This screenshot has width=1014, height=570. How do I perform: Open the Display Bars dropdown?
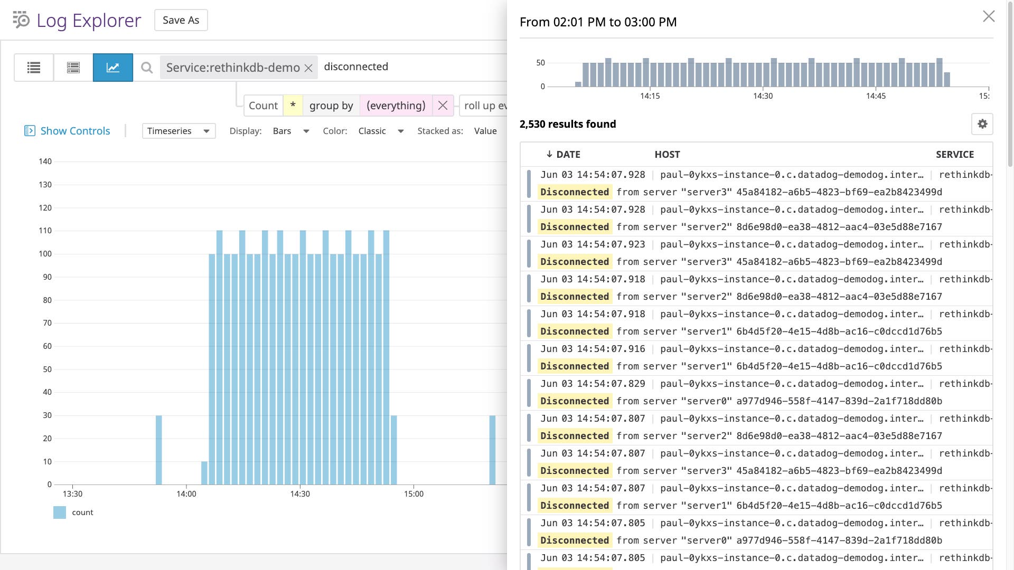click(290, 131)
